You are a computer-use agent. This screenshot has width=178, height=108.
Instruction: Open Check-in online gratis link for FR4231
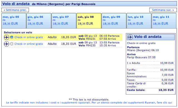pyautogui.click(x=29, y=37)
